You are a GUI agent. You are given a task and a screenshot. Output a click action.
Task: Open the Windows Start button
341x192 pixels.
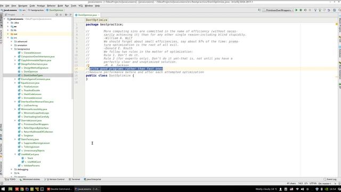pos(3,189)
